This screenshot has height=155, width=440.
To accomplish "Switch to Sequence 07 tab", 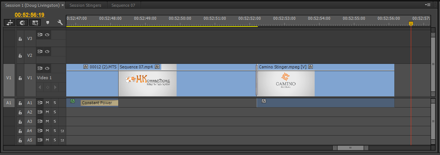I will point(123,5).
